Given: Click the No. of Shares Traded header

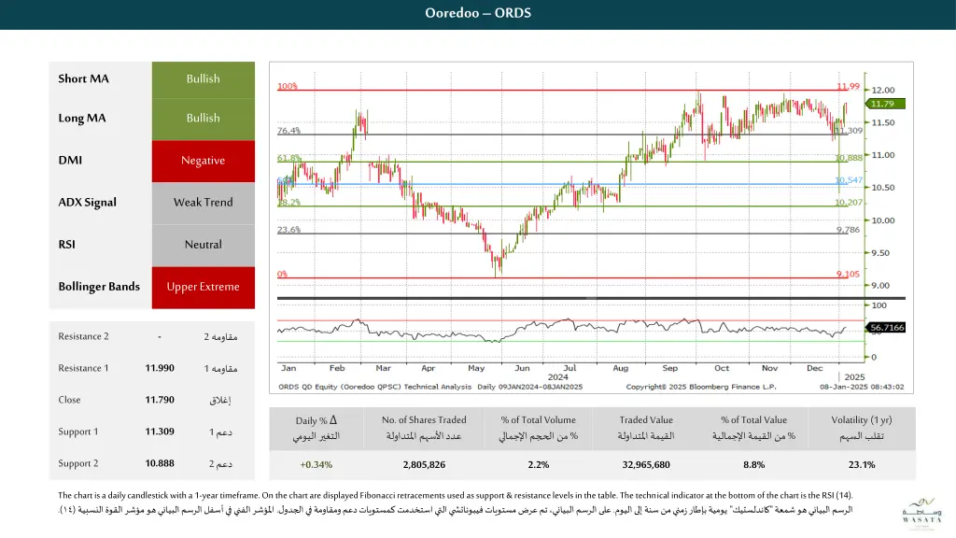Looking at the screenshot, I should click(424, 428).
